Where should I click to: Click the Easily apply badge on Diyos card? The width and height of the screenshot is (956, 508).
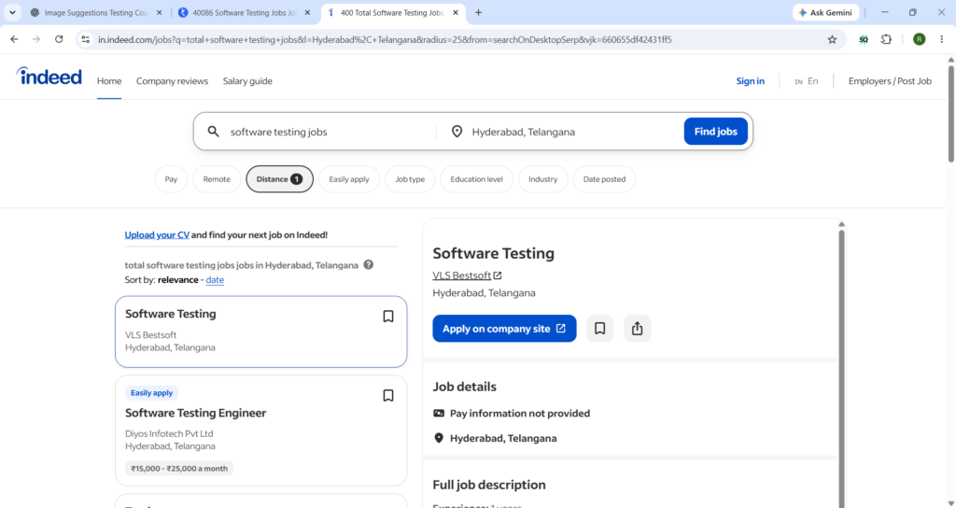point(151,393)
